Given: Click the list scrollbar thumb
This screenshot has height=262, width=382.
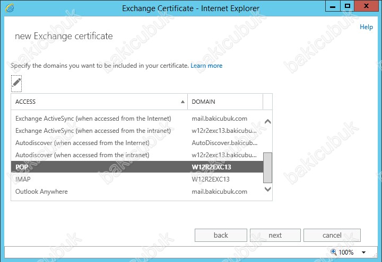Looking at the screenshot, I should pyautogui.click(x=268, y=167).
